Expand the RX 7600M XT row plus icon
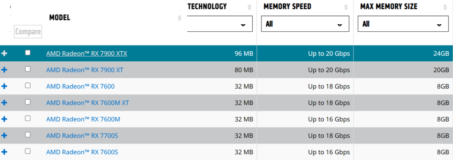 click(x=4, y=103)
